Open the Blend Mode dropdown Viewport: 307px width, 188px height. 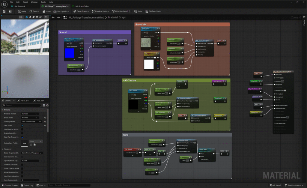(x=30, y=118)
